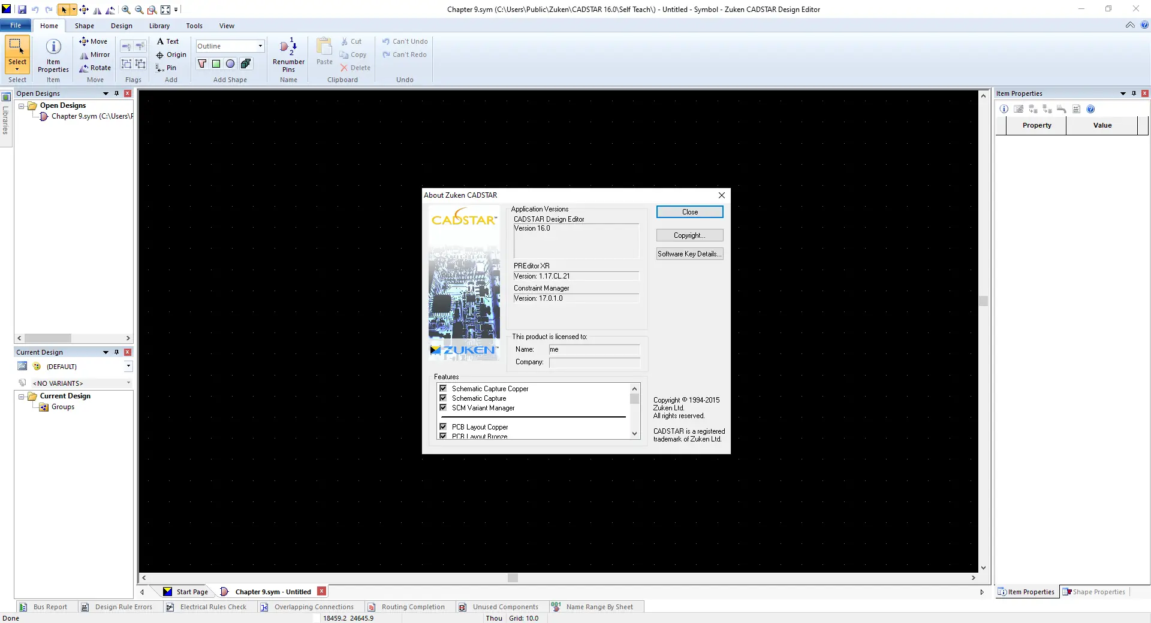Viewport: 1151px width, 623px height.
Task: Pin the Open Designs panel
Action: tap(116, 93)
